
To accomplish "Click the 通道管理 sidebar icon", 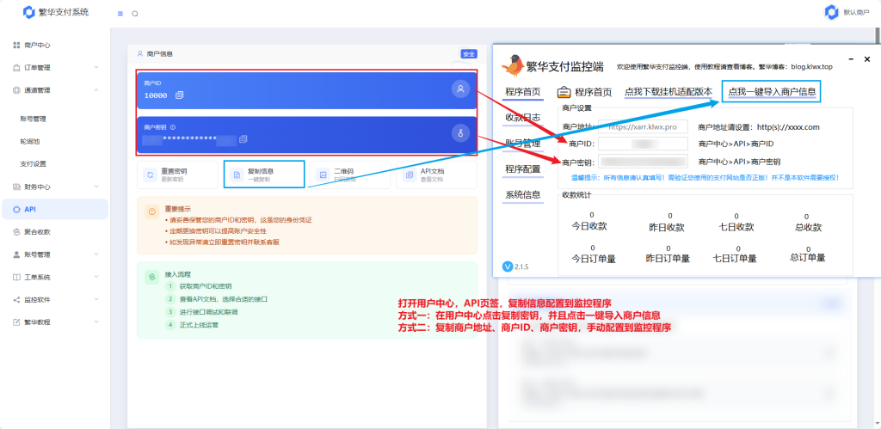I will coord(16,90).
